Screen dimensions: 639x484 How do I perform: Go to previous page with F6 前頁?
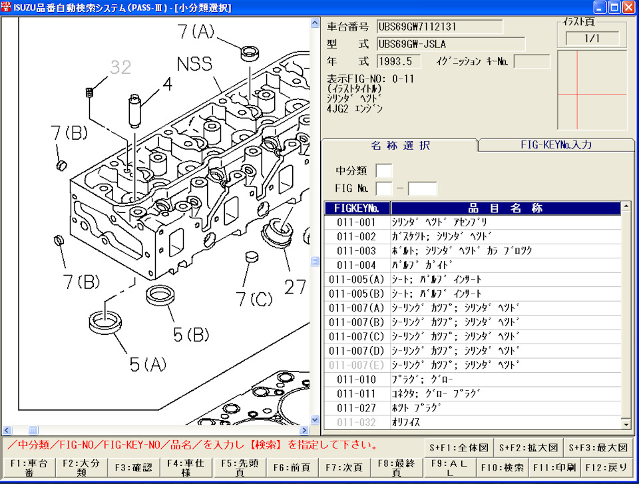pyautogui.click(x=292, y=467)
